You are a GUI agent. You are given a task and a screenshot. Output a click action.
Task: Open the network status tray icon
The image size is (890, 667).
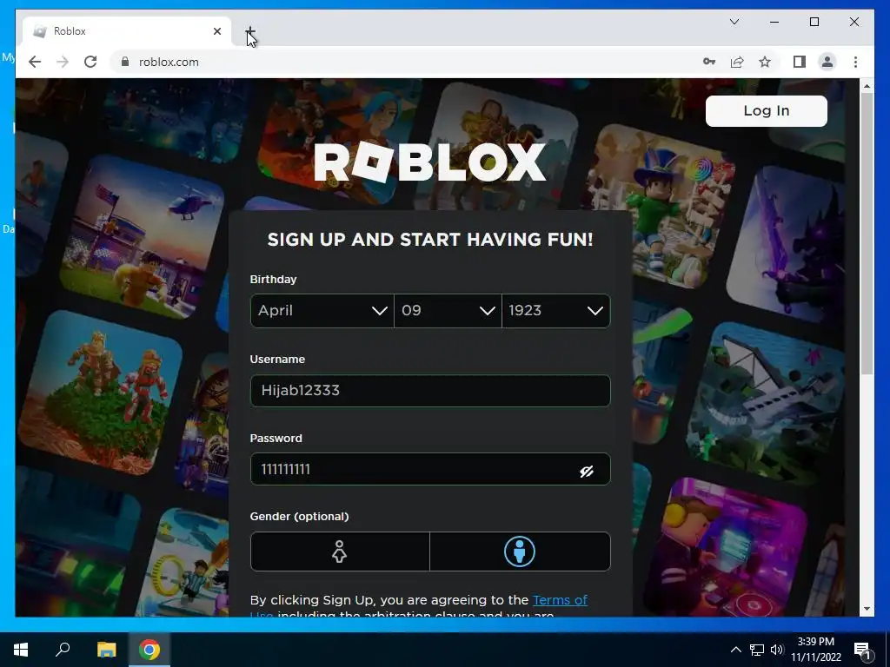pos(756,650)
